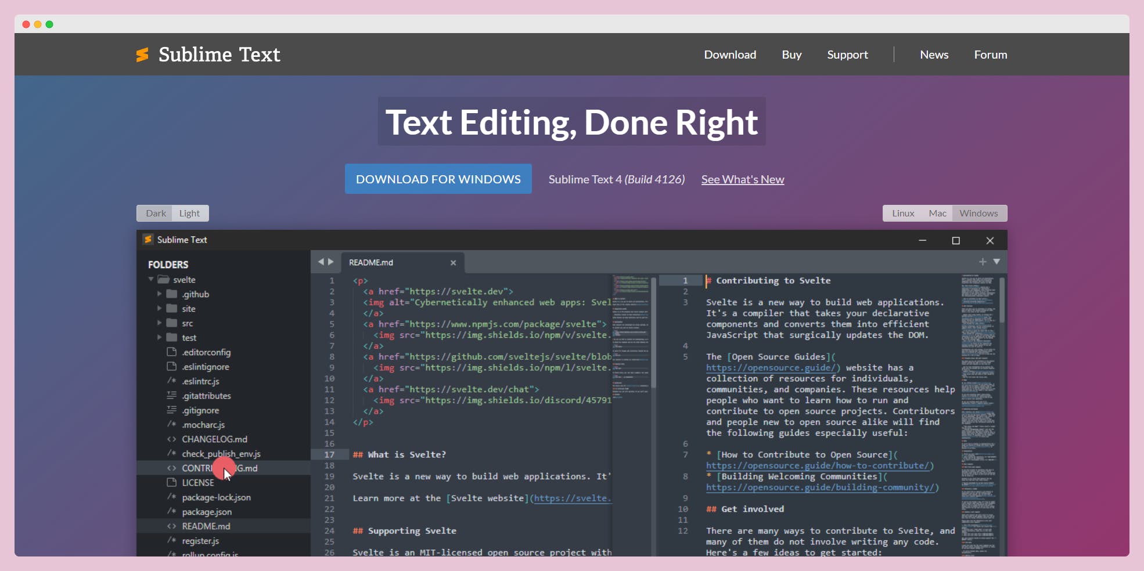Click the test folder icon
Screen dimensions: 1144x571
pyautogui.click(x=172, y=337)
